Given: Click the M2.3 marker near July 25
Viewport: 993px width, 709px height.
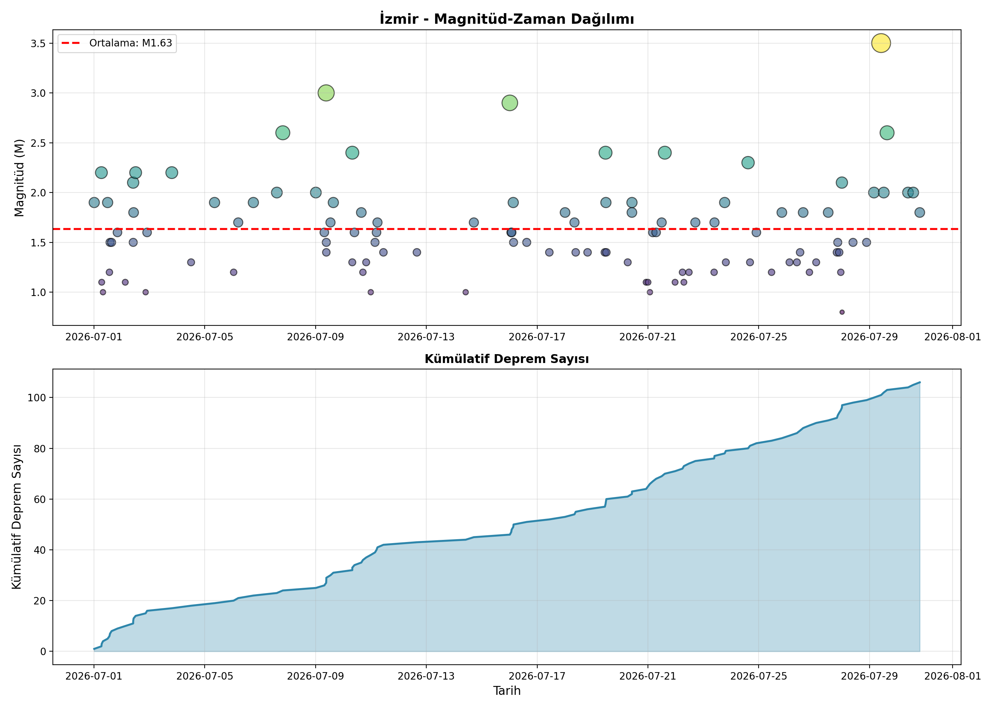Looking at the screenshot, I should coord(748,162).
